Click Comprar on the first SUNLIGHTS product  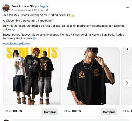50,112
